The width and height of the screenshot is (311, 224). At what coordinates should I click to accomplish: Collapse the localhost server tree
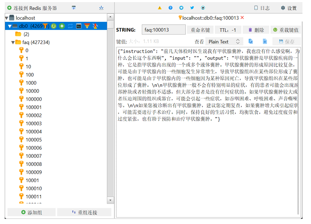(x=7, y=18)
